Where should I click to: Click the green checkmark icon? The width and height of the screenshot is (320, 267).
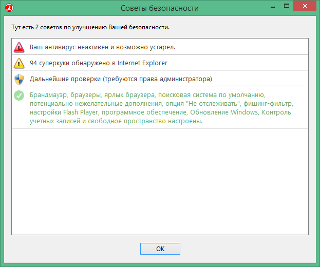pyautogui.click(x=19, y=96)
